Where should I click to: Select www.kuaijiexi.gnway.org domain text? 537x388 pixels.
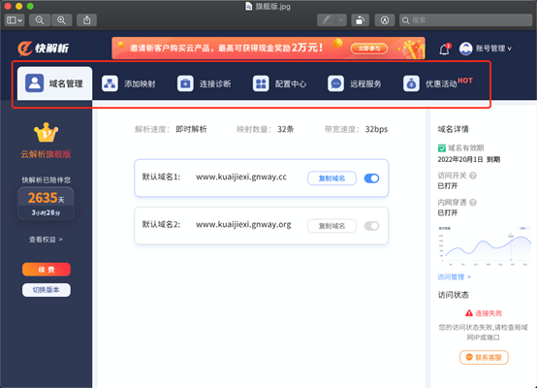243,225
